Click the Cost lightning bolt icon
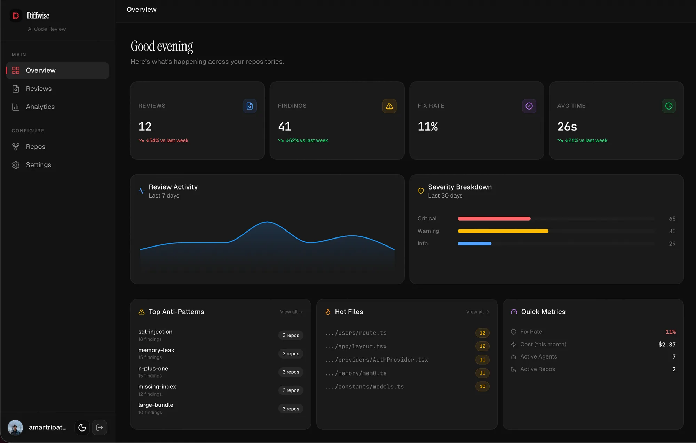Image resolution: width=696 pixels, height=443 pixels. [513, 344]
